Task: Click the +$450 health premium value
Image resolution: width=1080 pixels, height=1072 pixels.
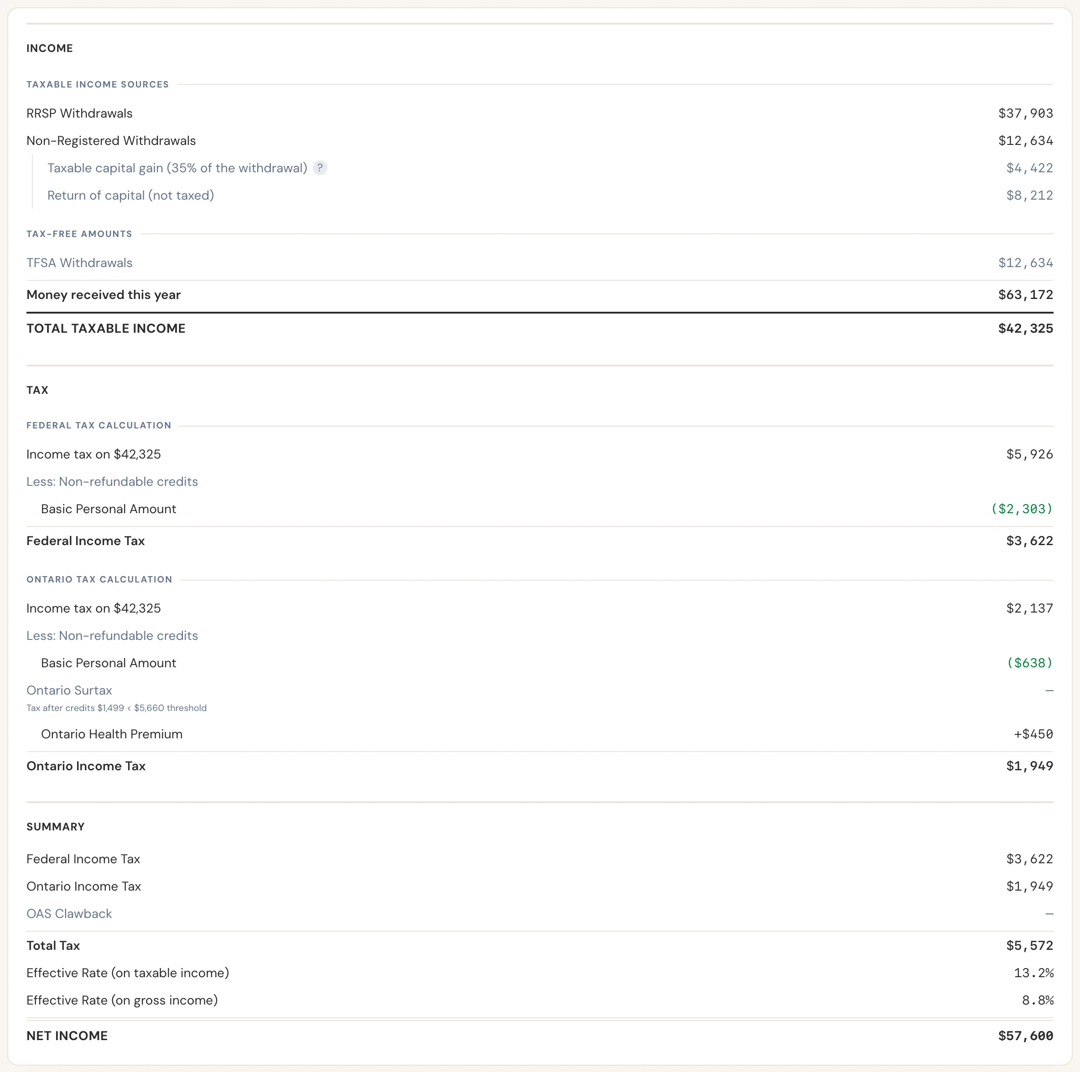Action: (x=1033, y=735)
